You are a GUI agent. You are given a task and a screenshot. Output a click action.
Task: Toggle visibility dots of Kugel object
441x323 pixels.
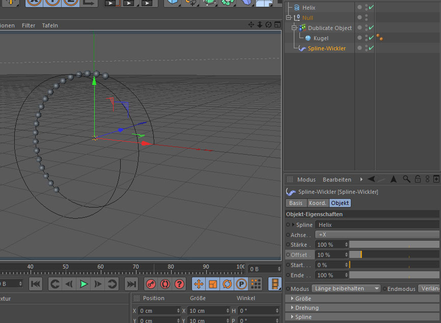tap(366, 38)
